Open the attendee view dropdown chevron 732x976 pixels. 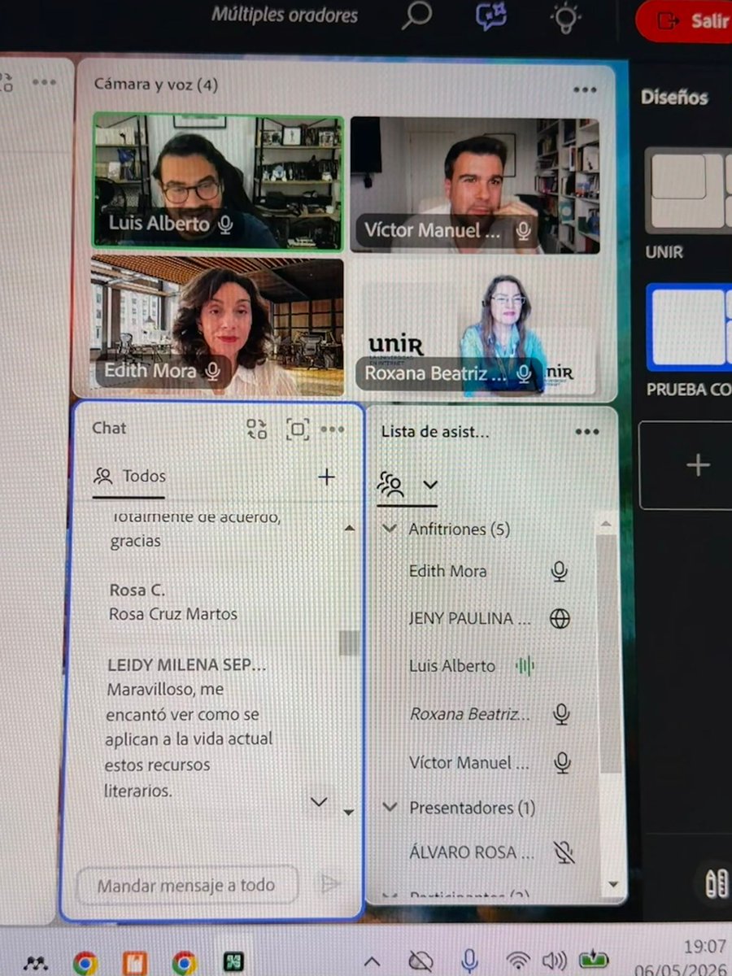tap(430, 485)
